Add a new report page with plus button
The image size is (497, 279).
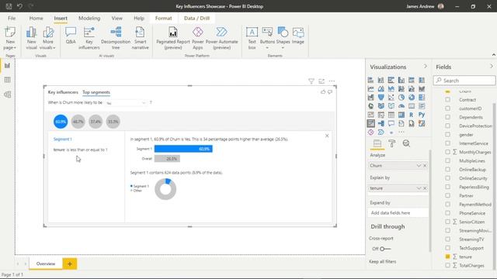tap(70, 263)
